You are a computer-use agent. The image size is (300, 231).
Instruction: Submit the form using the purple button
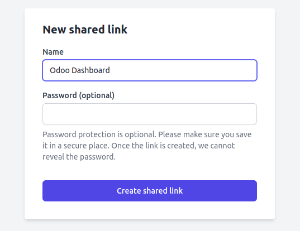[x=150, y=191]
